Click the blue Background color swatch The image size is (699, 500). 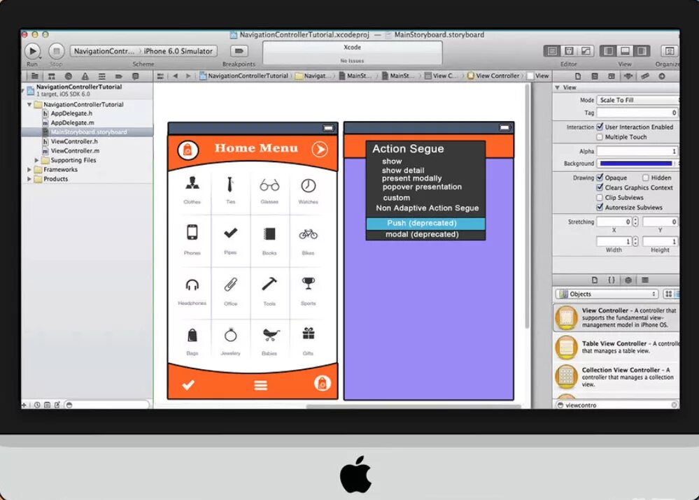(x=636, y=163)
